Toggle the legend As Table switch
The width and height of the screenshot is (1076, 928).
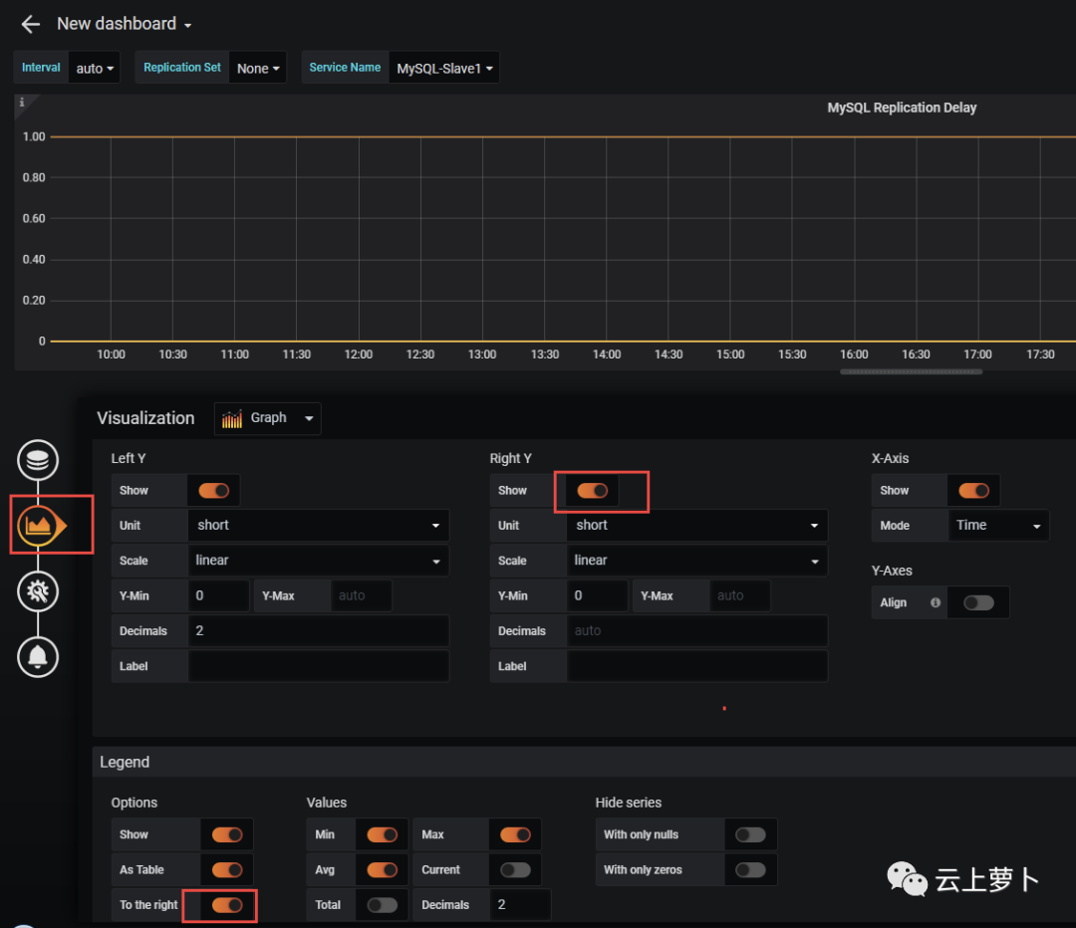click(x=227, y=869)
